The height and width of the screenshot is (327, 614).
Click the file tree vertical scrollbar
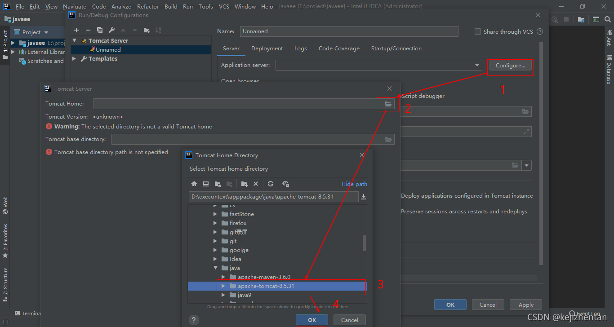365,243
